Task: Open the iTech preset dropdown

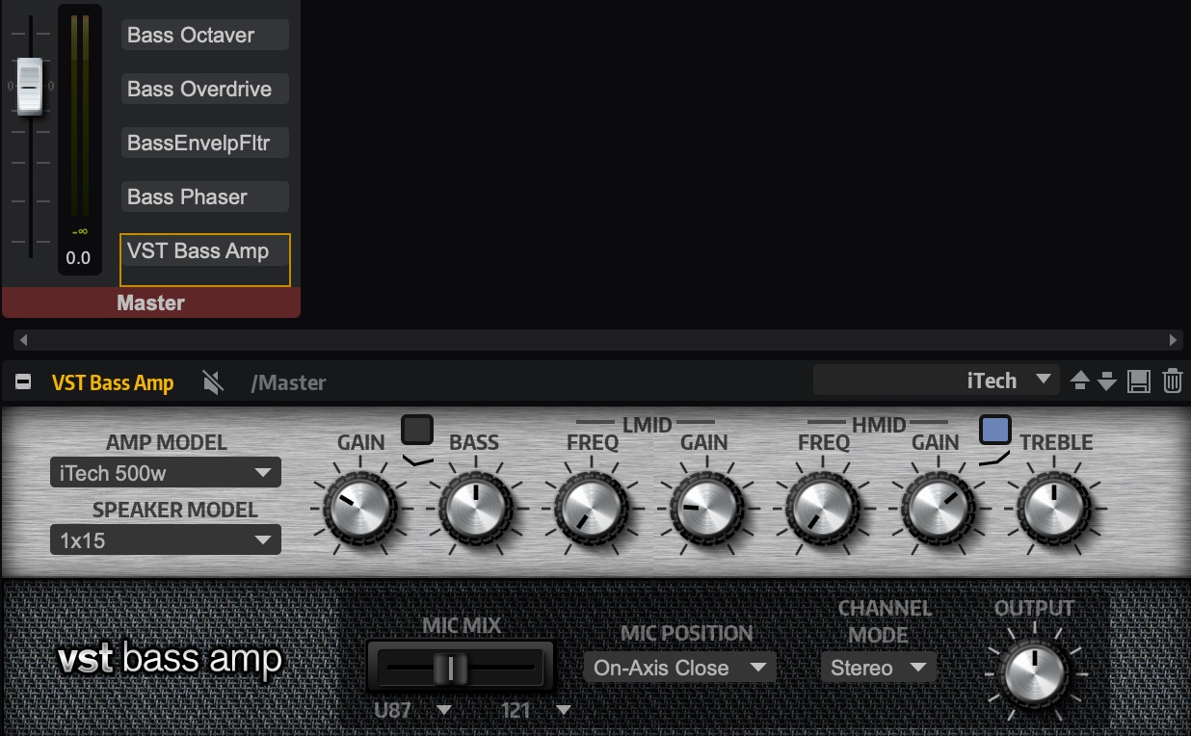Action: [x=937, y=381]
